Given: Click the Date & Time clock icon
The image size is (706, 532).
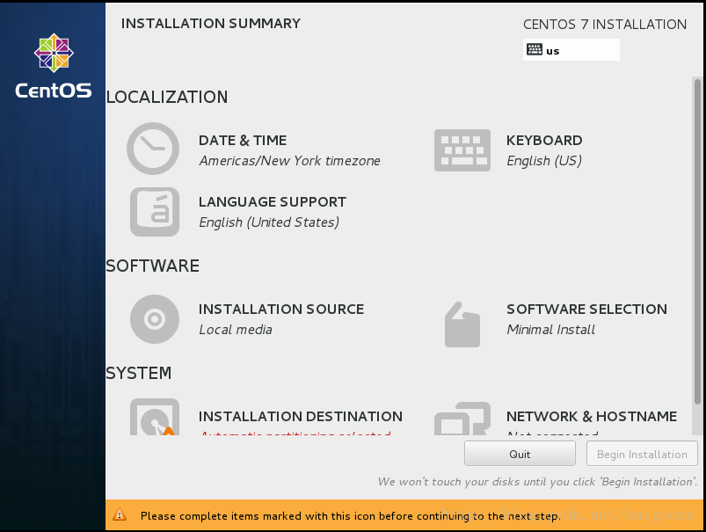Looking at the screenshot, I should [x=153, y=149].
